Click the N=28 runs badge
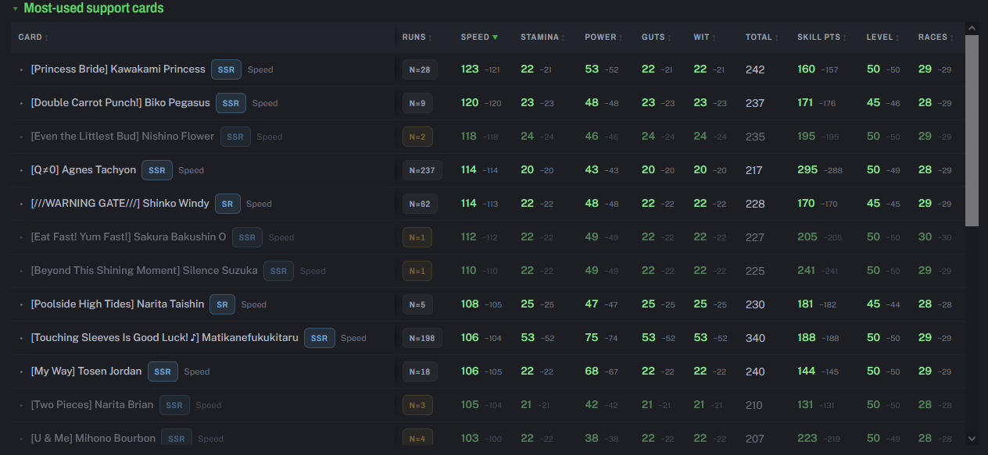The width and height of the screenshot is (988, 455). [x=420, y=69]
